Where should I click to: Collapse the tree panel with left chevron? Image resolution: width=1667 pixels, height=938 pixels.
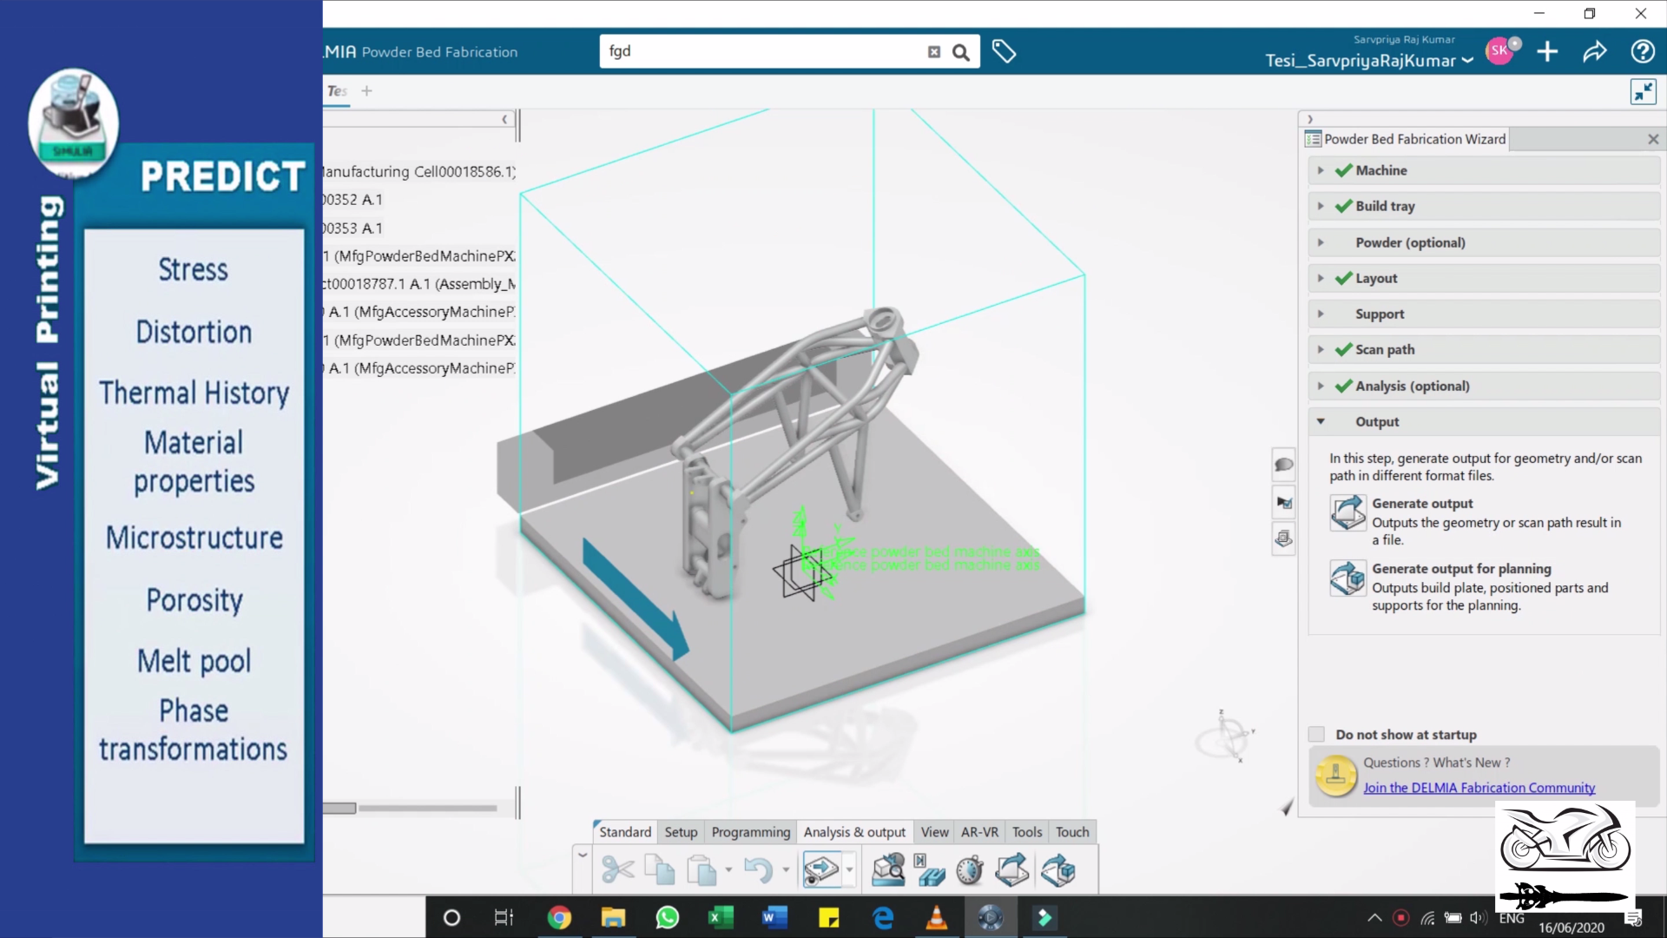click(x=504, y=120)
